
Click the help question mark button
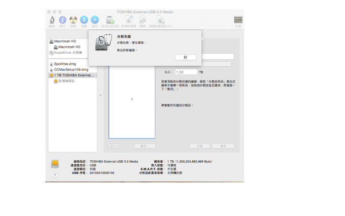point(55,176)
